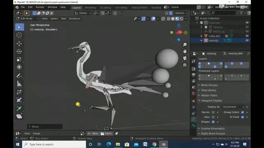This screenshot has width=264, height=148.
Task: Expand the Motion Paths panel
Action: point(209,95)
